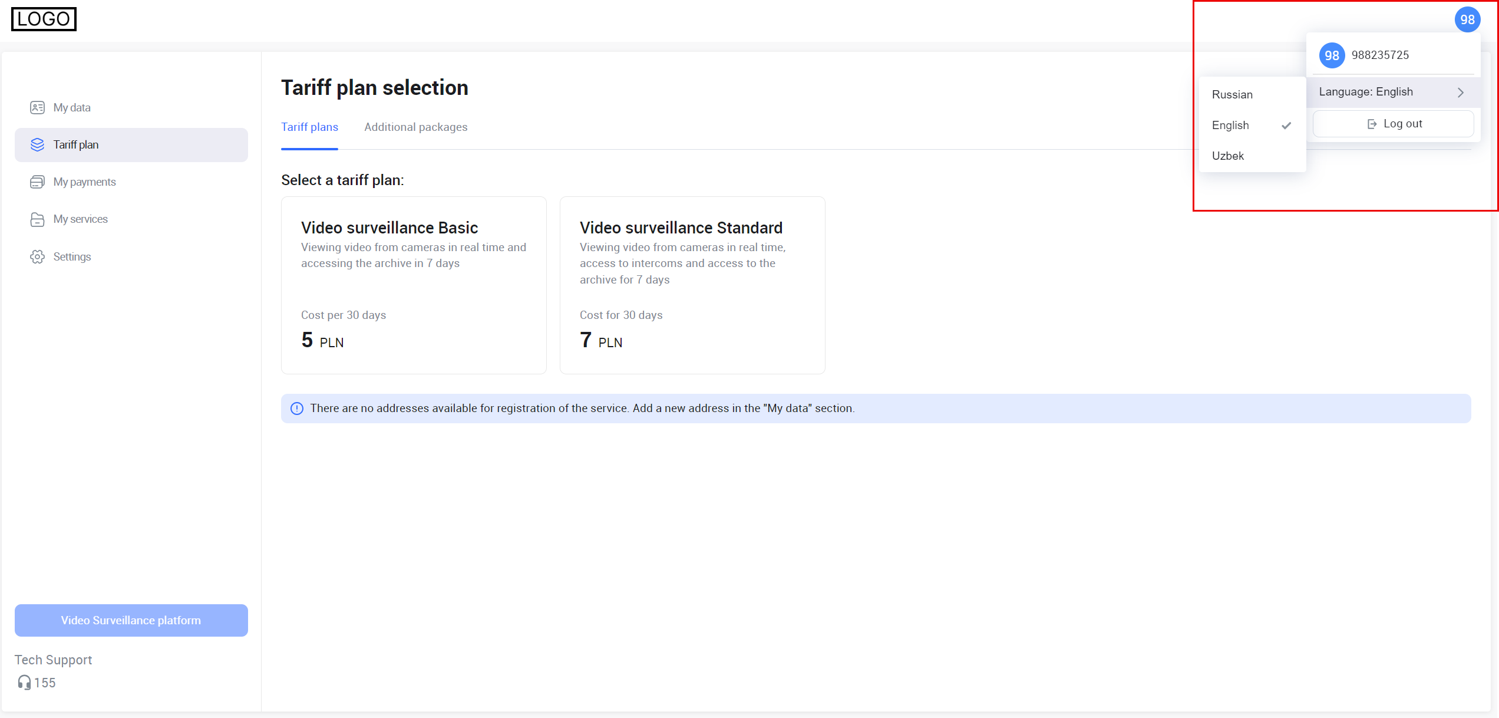Switch to the Tariff plans tab
The image size is (1499, 718).
(309, 127)
